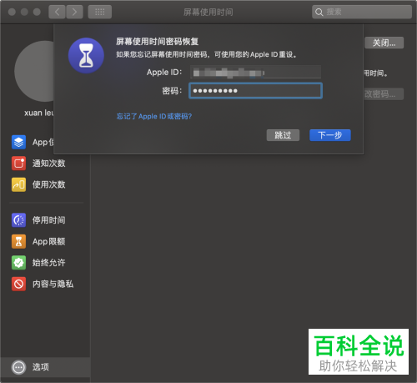Click the show-all grid icon
417x383 pixels.
[100, 12]
